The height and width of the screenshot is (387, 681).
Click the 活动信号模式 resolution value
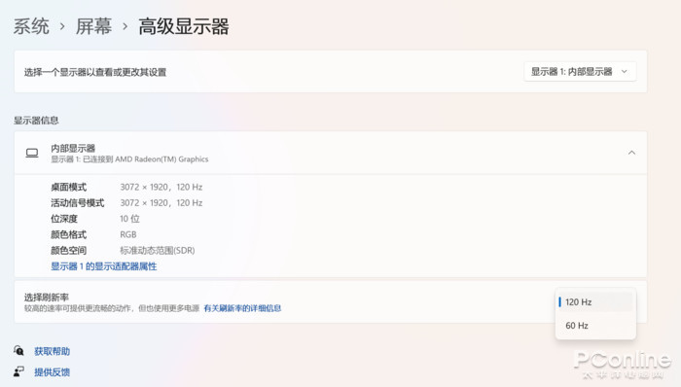[x=161, y=203]
